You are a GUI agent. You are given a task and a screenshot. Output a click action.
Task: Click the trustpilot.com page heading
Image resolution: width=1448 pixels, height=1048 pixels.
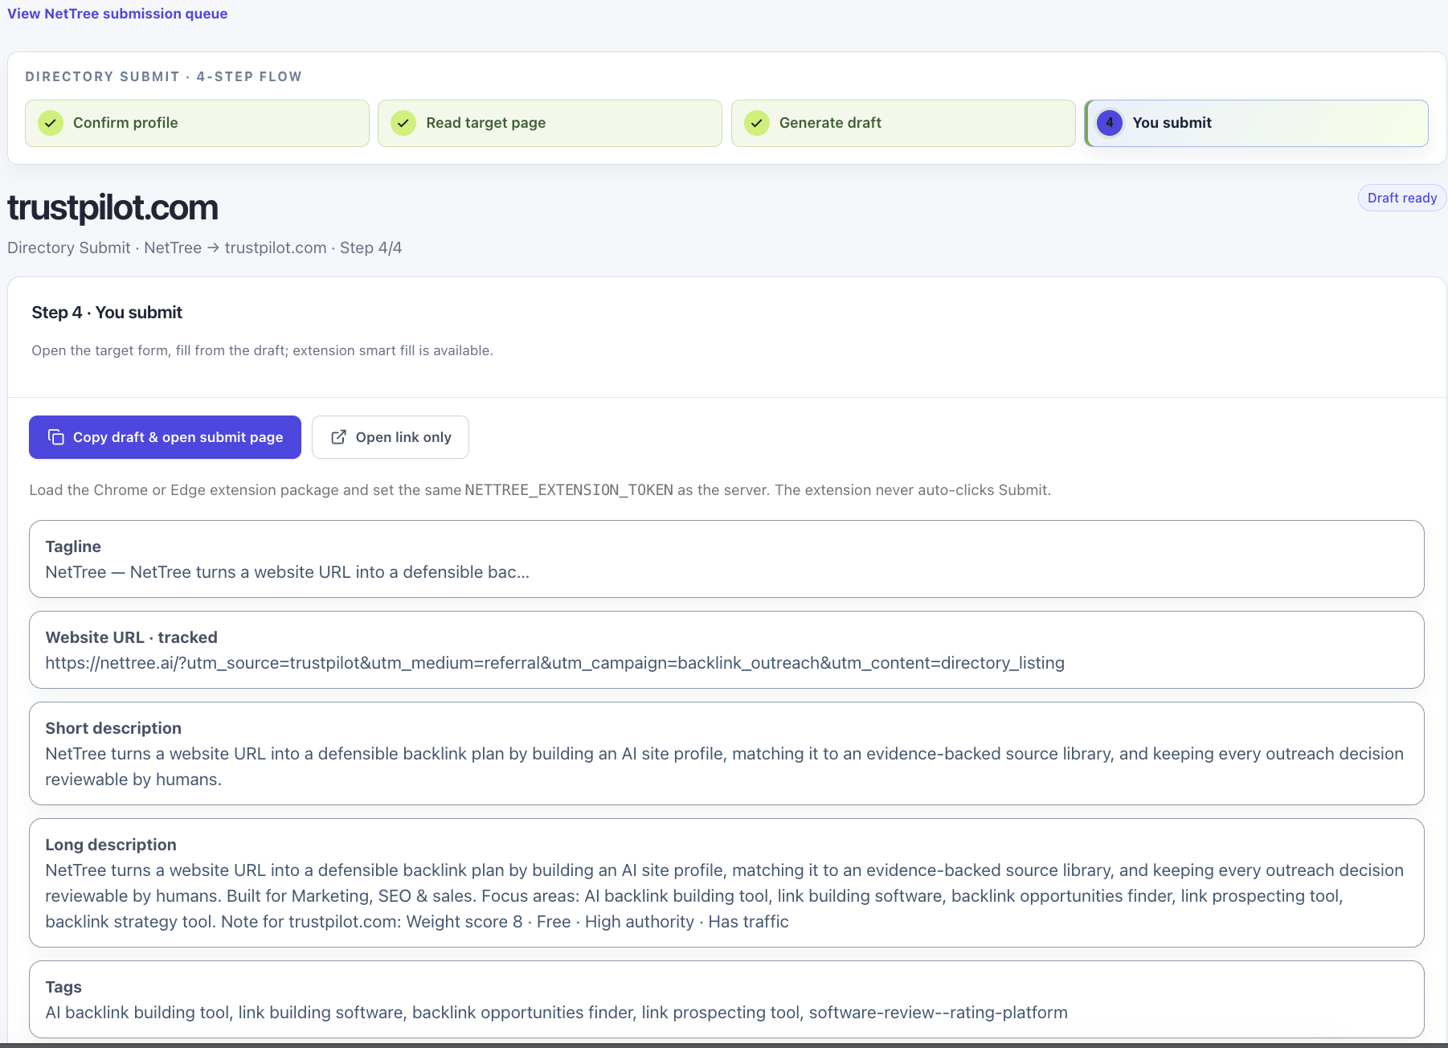point(112,207)
